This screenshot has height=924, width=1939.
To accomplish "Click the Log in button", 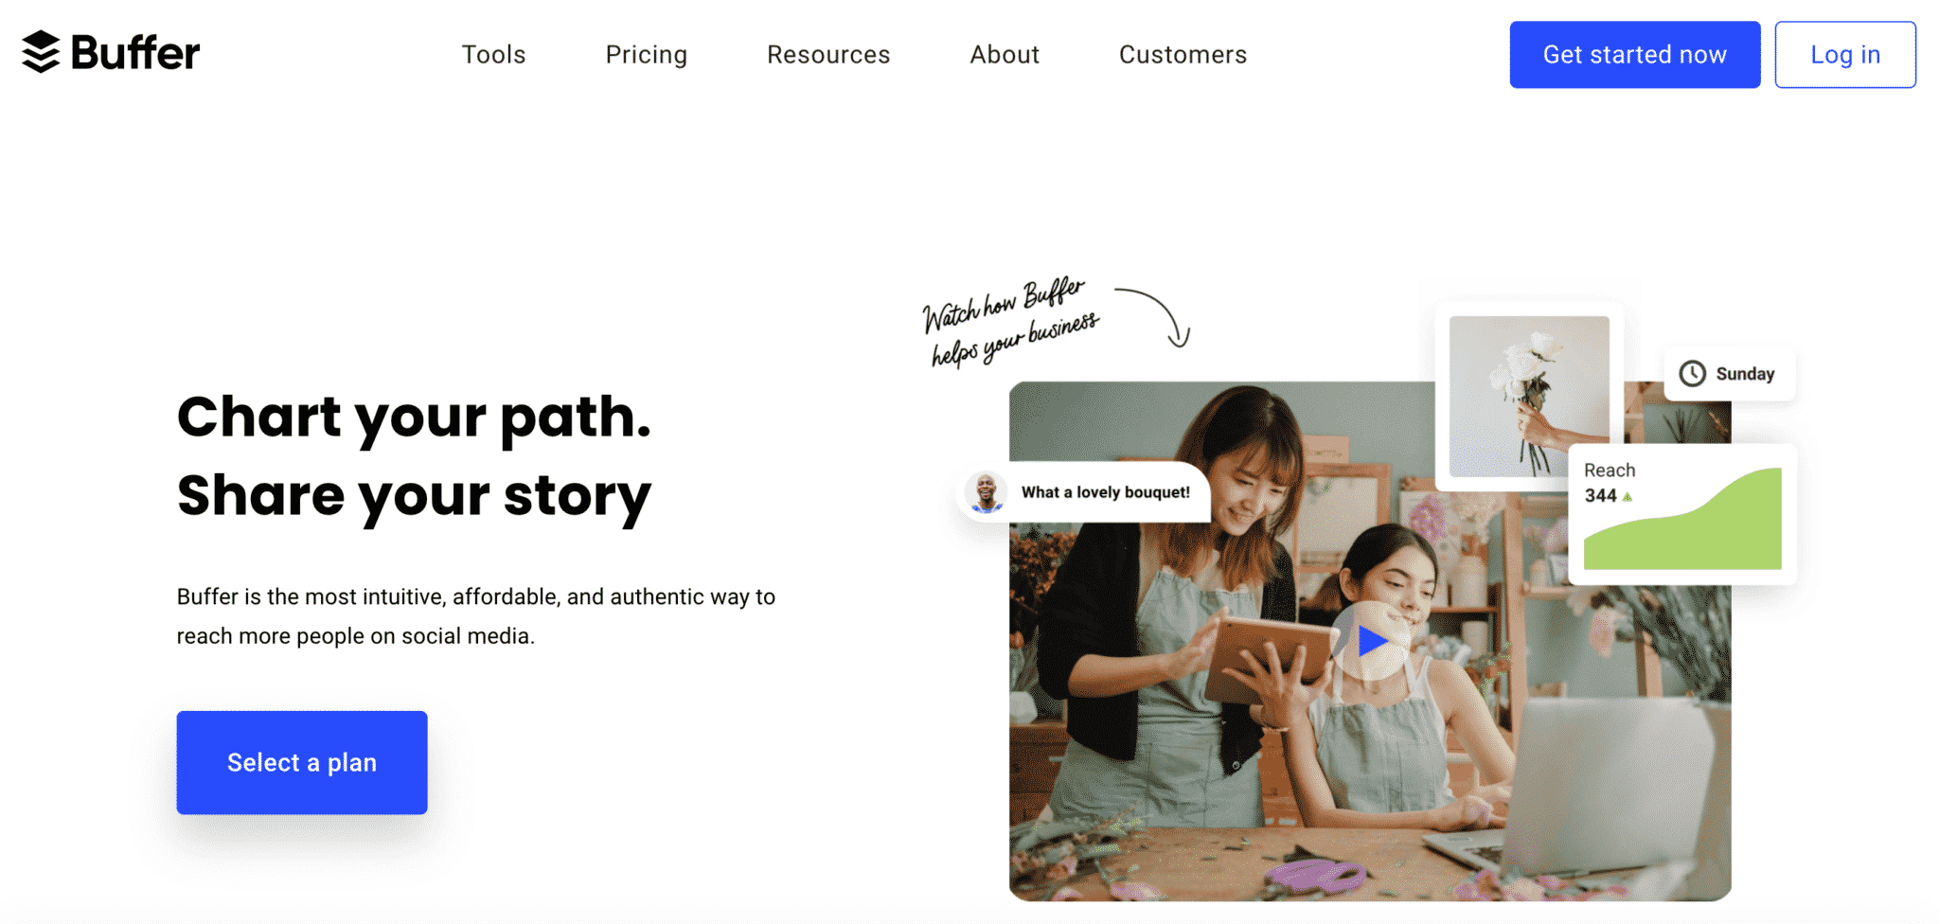I will (x=1845, y=55).
